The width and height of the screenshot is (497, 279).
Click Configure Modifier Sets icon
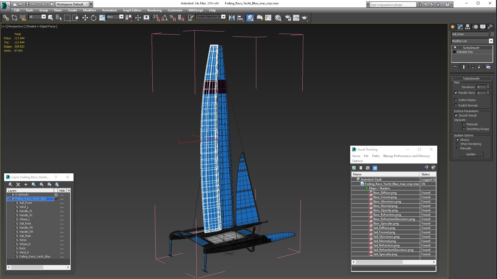click(488, 67)
